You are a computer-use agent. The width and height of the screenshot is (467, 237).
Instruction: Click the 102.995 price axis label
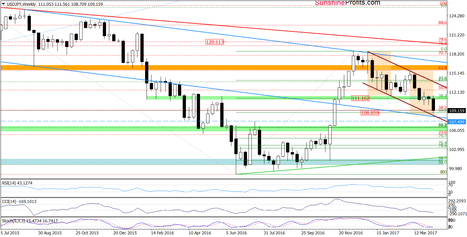[x=457, y=149]
